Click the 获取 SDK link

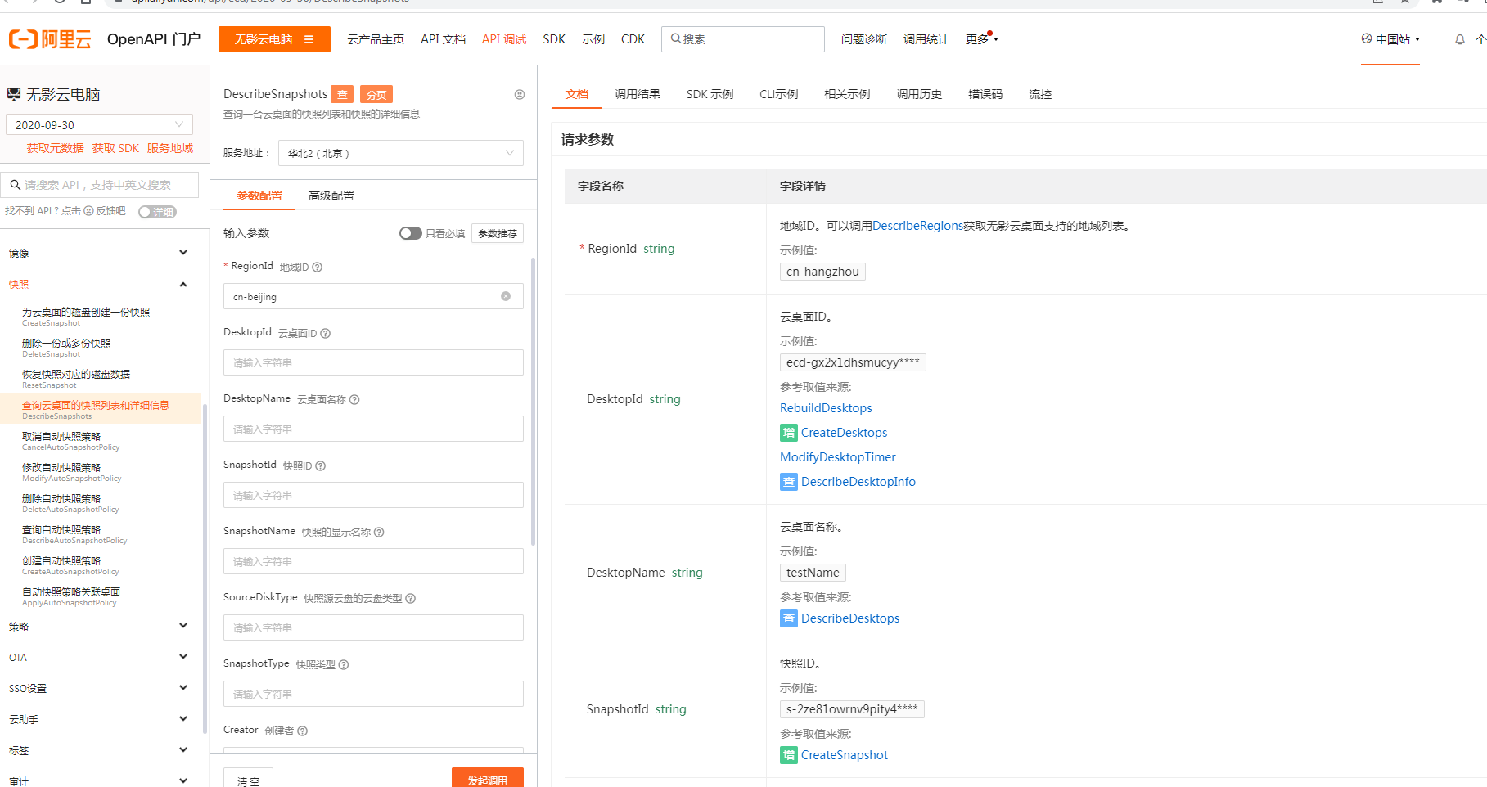point(115,148)
